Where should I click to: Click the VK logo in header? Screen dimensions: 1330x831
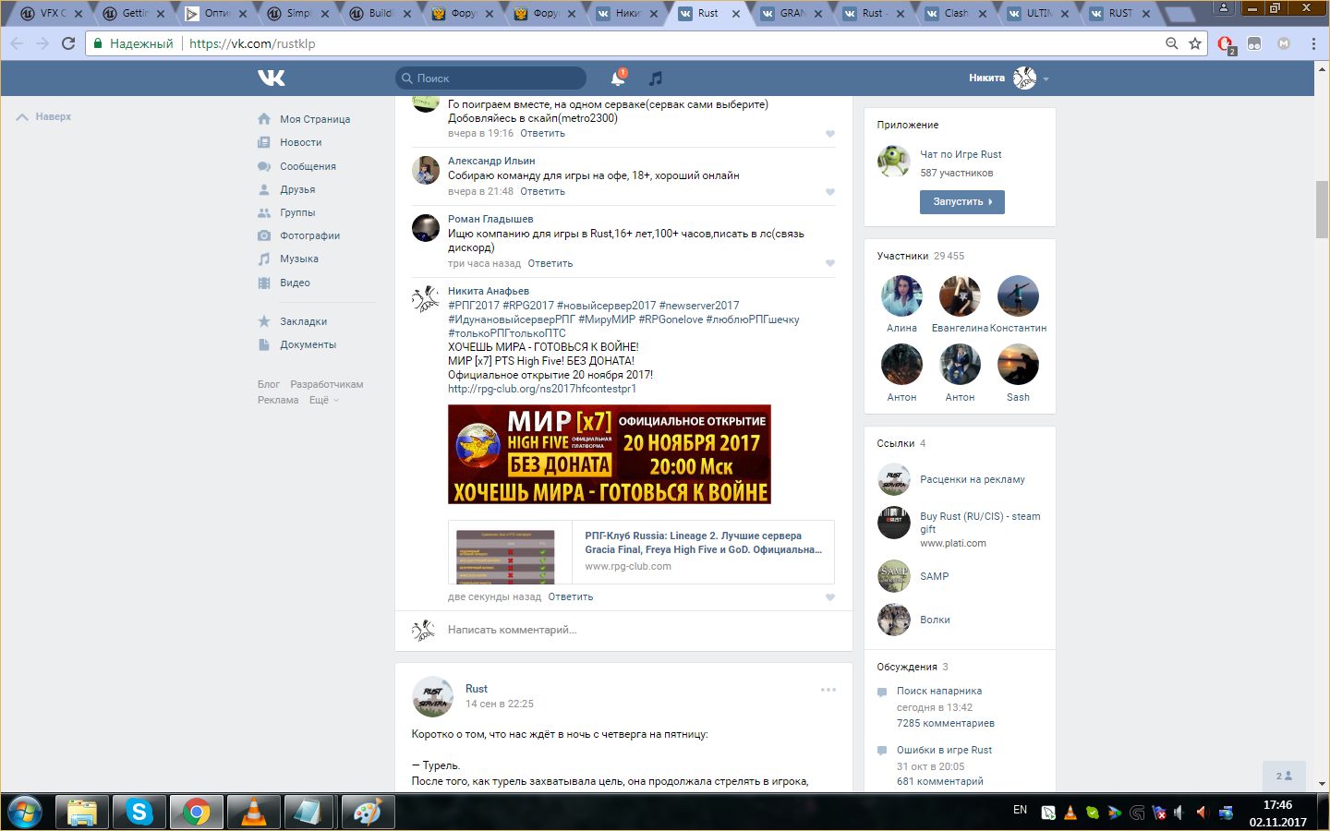tap(271, 78)
